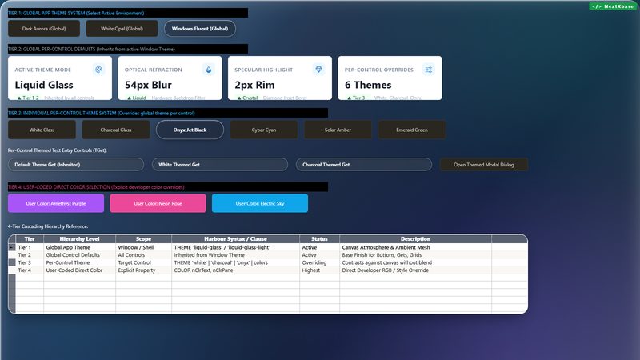640x360 pixels.
Task: Select the White Opal (Global) theme
Action: pos(122,29)
